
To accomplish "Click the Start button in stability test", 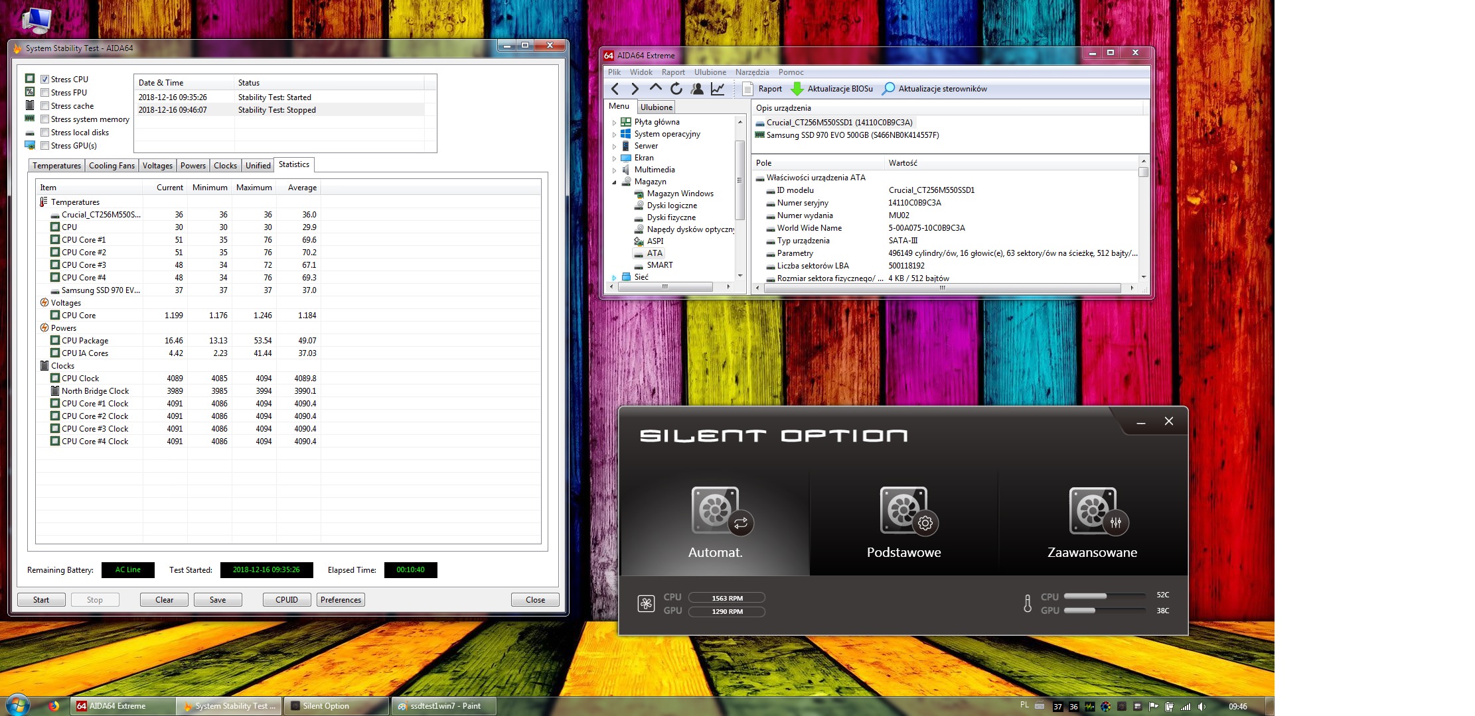I will pos(41,600).
